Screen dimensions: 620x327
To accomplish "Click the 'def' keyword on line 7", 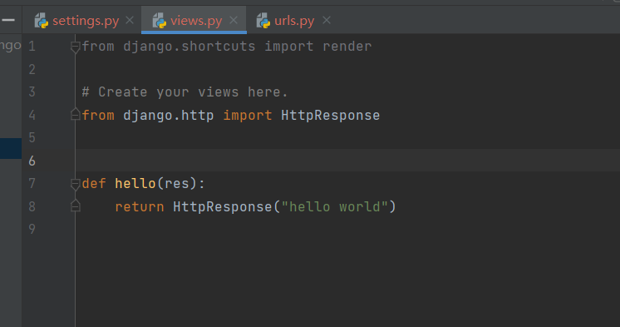I will pyautogui.click(x=94, y=184).
